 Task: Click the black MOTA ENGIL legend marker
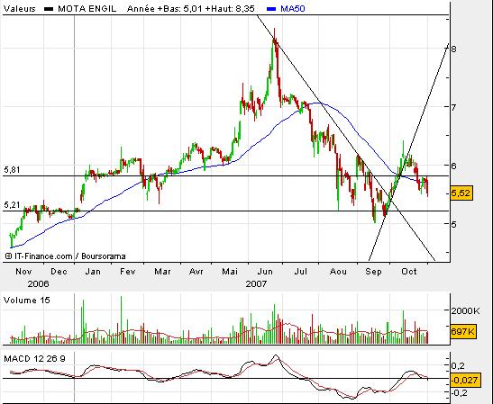click(x=49, y=9)
